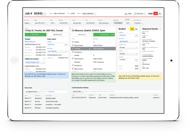Click Johnson Trucking drayage company text

[x=148, y=41]
